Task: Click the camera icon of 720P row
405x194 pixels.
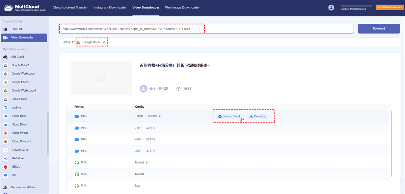Action: 77,128
